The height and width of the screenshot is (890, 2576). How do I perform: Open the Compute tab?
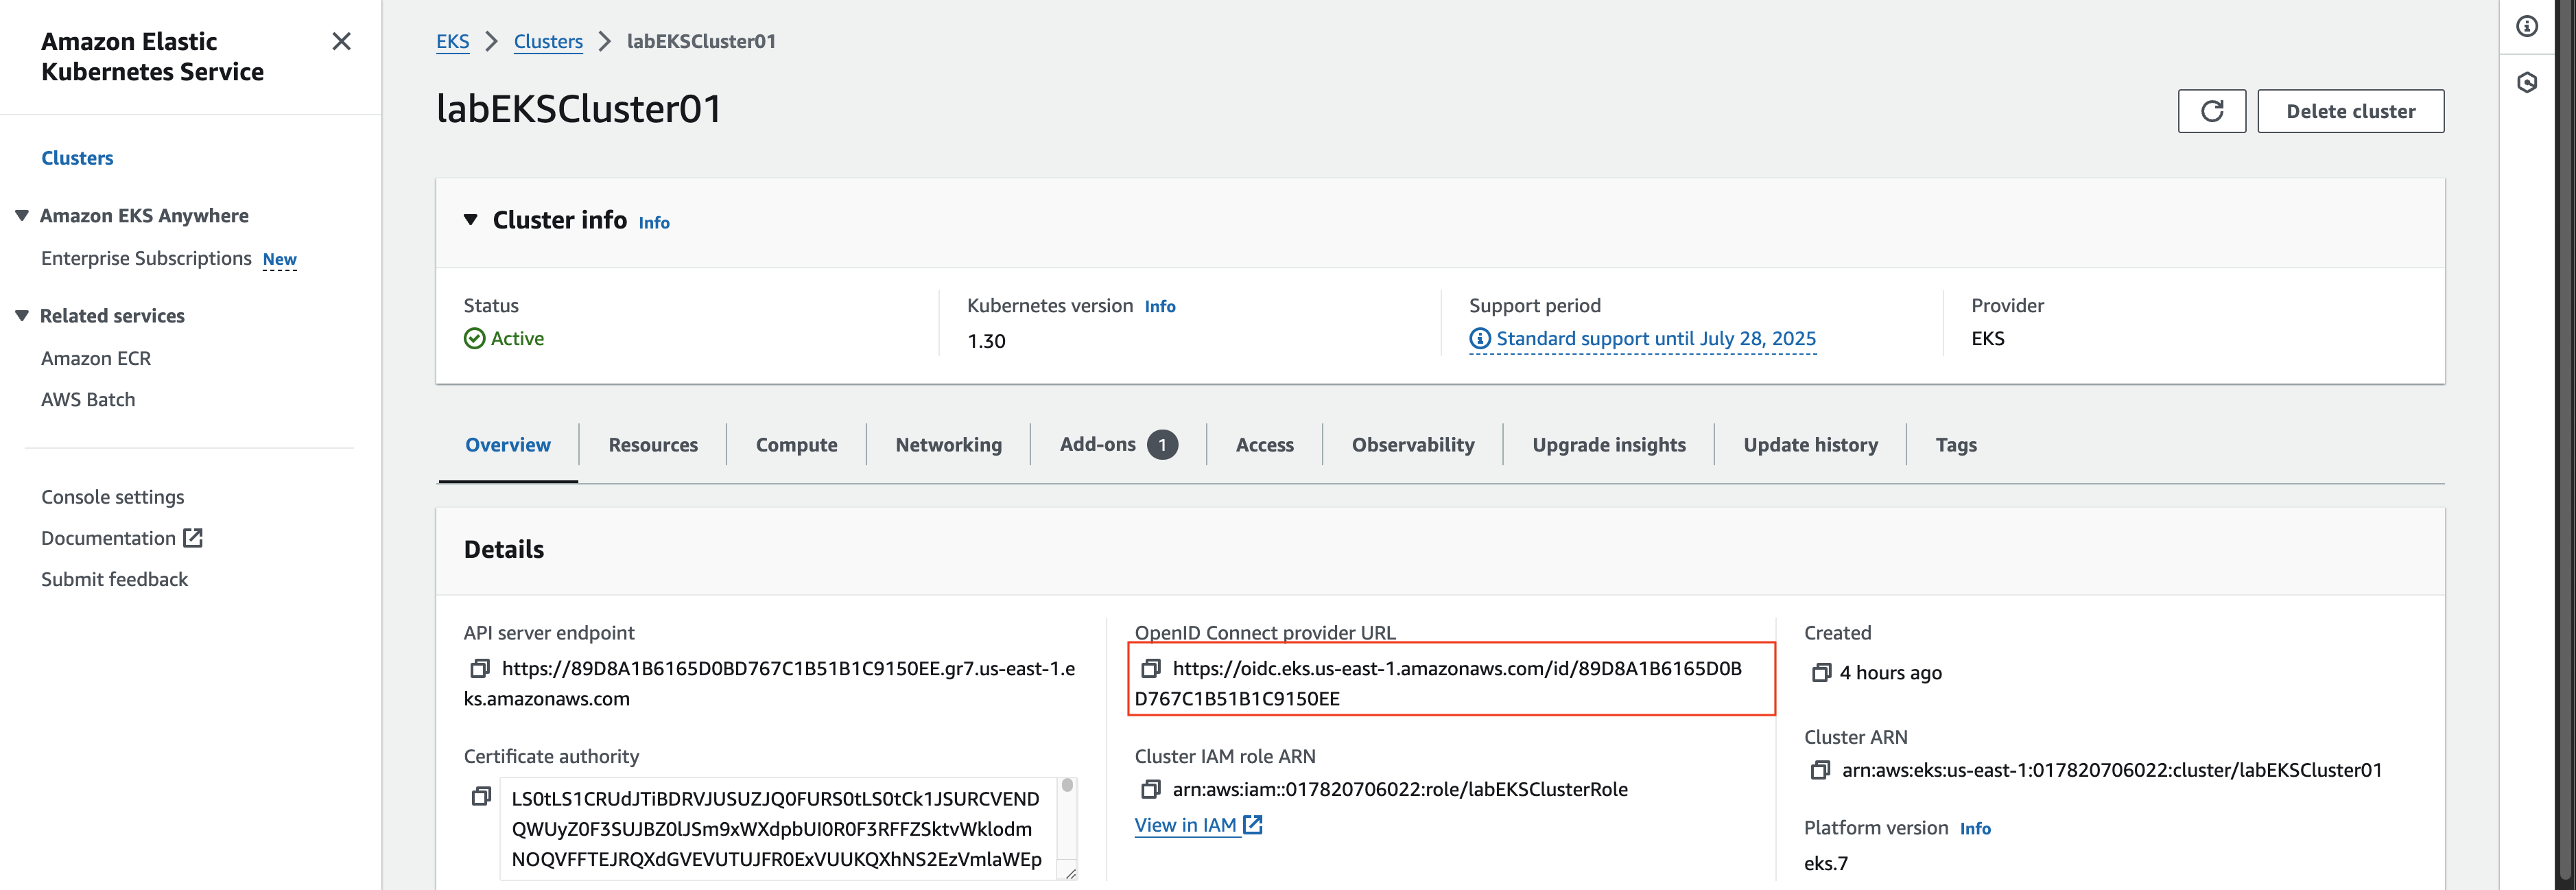[796, 445]
